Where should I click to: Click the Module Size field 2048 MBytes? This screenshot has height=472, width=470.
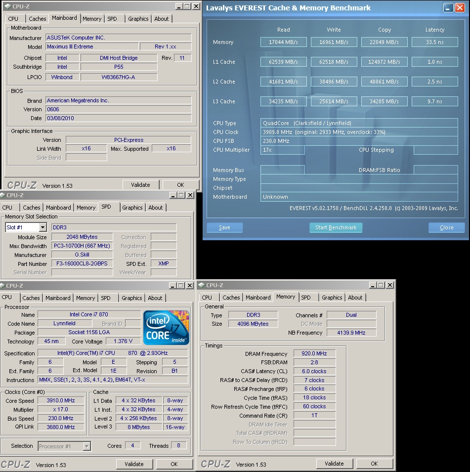click(x=82, y=237)
